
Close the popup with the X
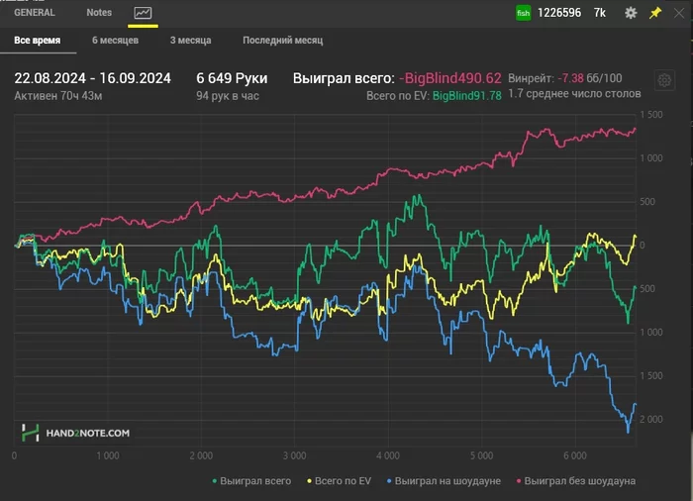click(x=679, y=13)
